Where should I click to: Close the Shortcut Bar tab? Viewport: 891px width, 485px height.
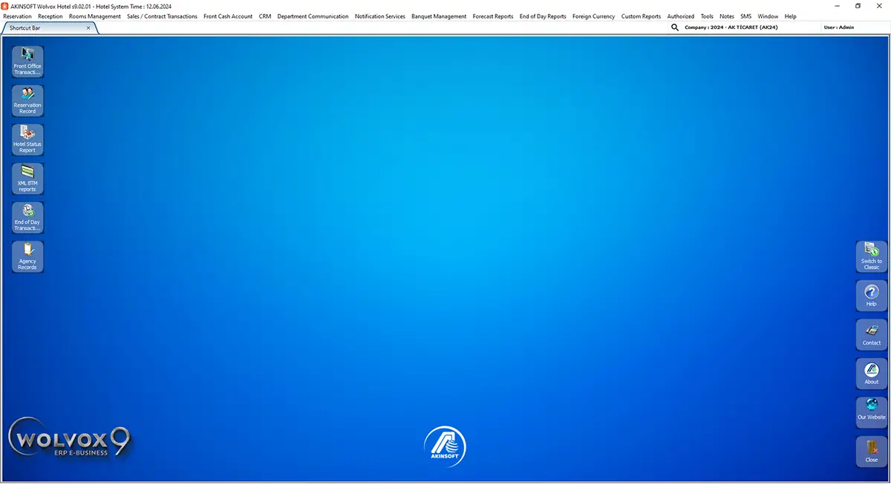[88, 27]
